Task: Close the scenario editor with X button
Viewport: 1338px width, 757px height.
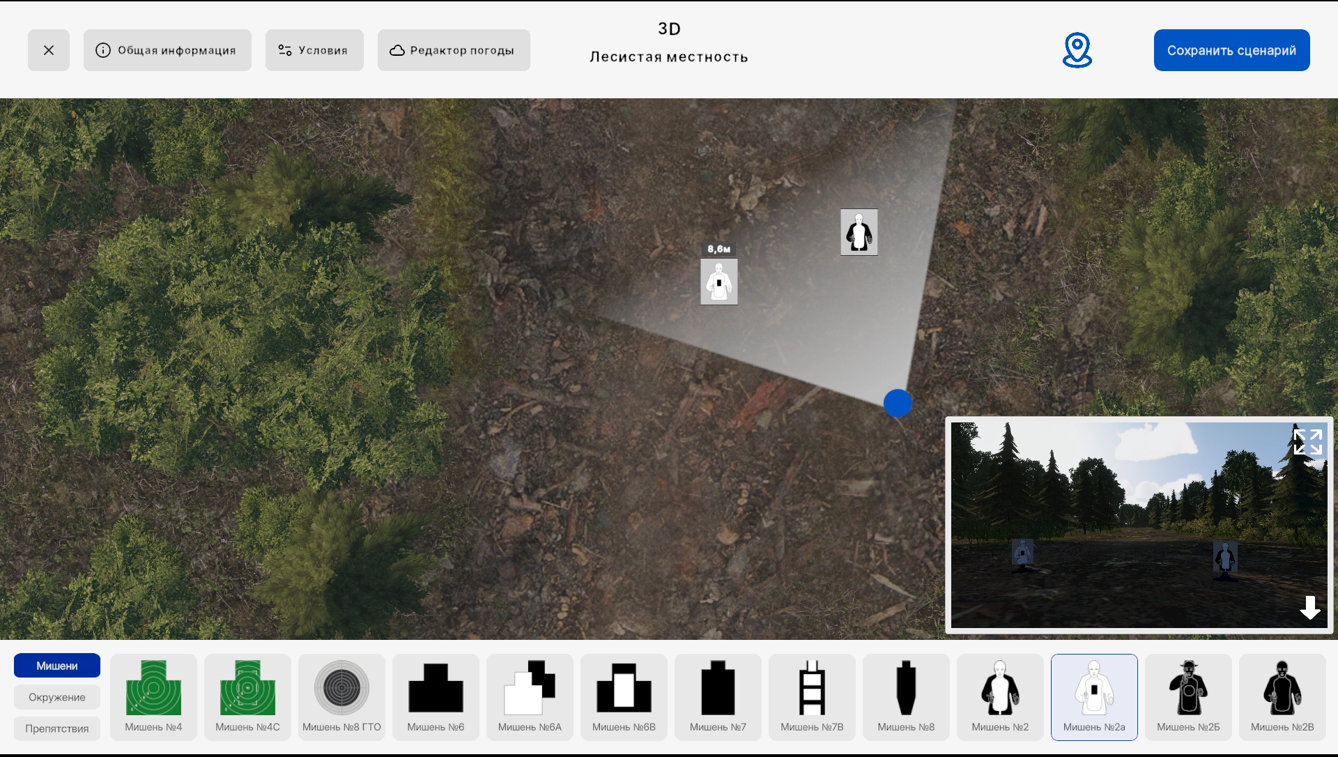Action: pos(49,50)
